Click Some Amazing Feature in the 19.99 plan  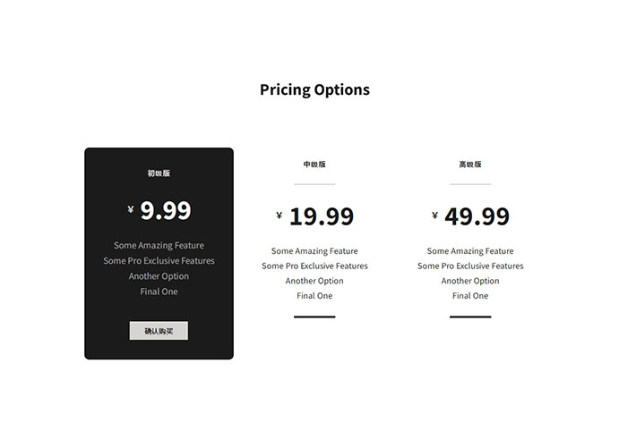pyautogui.click(x=314, y=251)
